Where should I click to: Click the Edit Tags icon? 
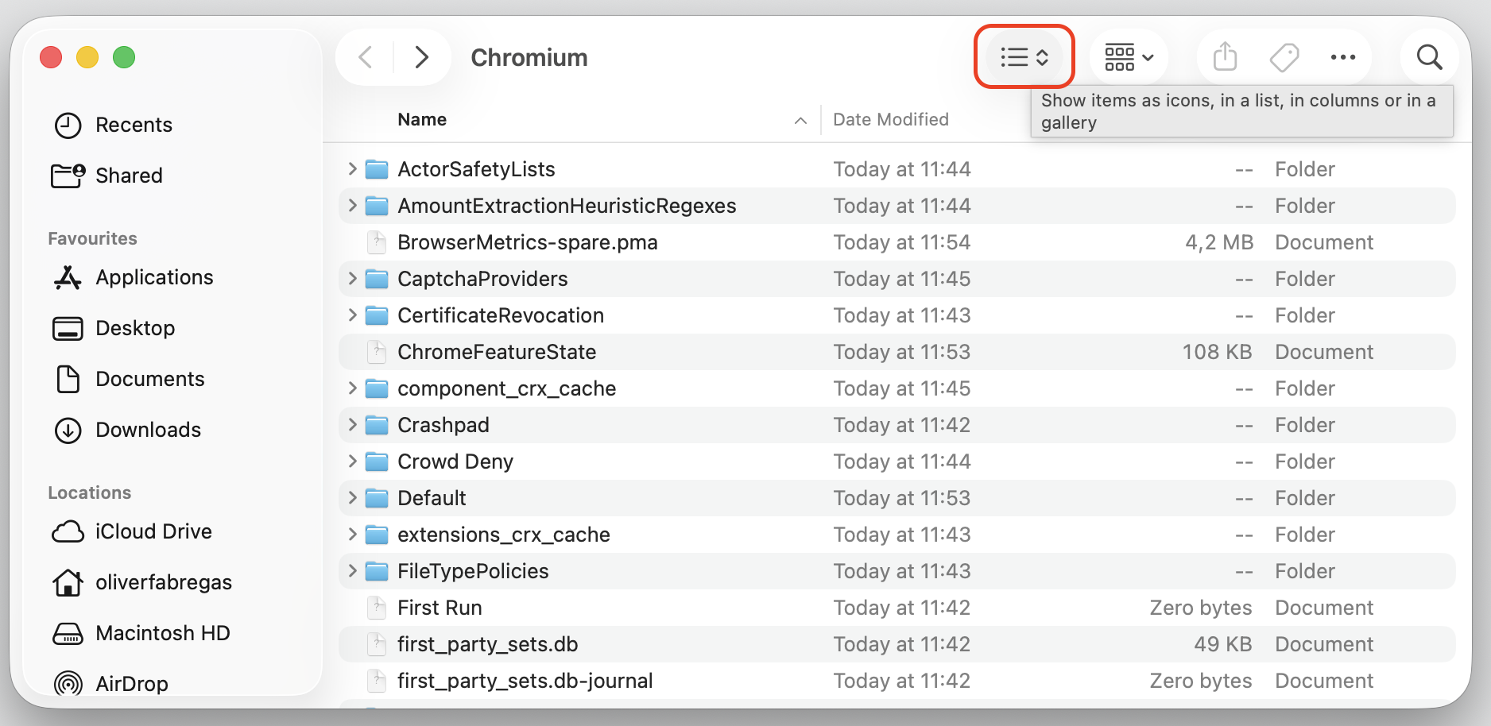point(1284,57)
